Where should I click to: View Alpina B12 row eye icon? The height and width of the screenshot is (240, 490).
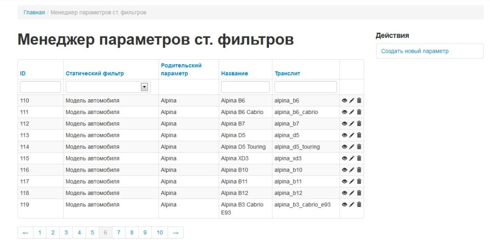tap(345, 193)
